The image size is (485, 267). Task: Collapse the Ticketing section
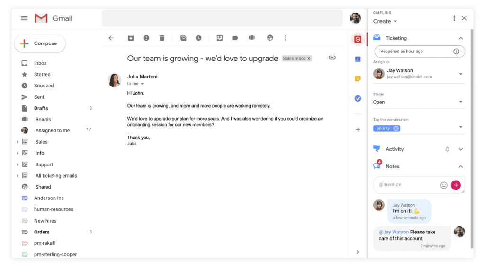(461, 38)
